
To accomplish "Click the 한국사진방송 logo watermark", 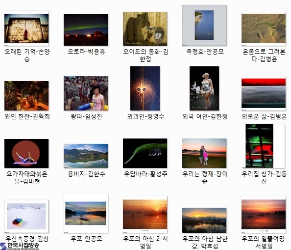I will coord(20,246).
